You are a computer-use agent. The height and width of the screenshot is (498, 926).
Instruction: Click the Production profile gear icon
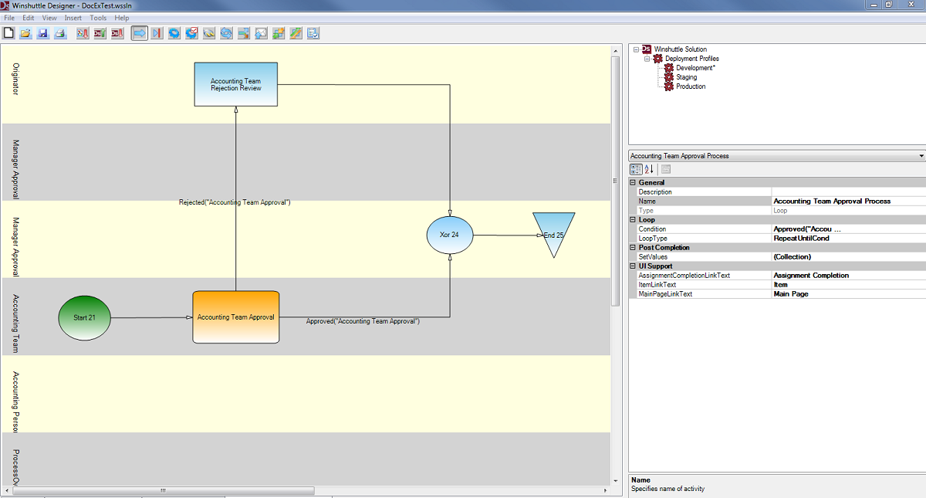tap(668, 86)
